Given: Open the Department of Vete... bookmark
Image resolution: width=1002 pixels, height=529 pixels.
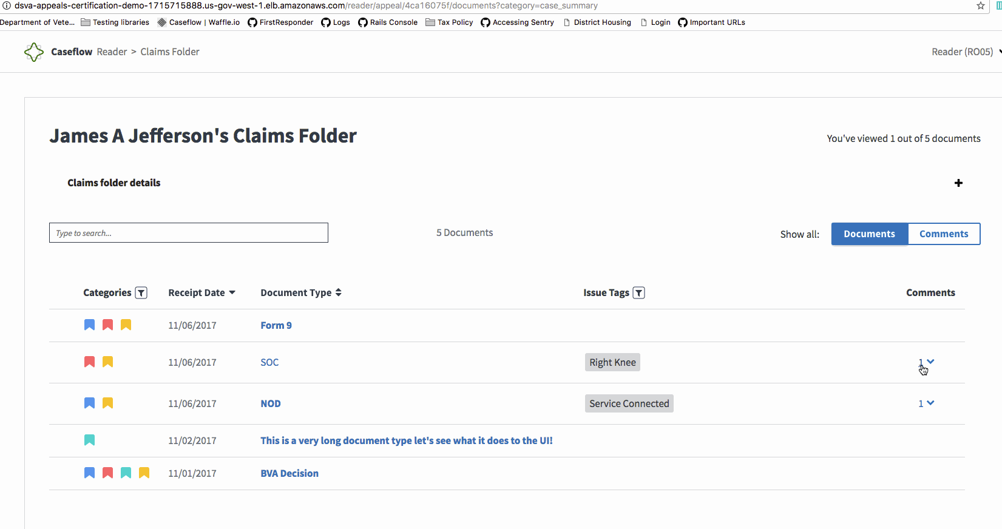Looking at the screenshot, I should (x=37, y=22).
